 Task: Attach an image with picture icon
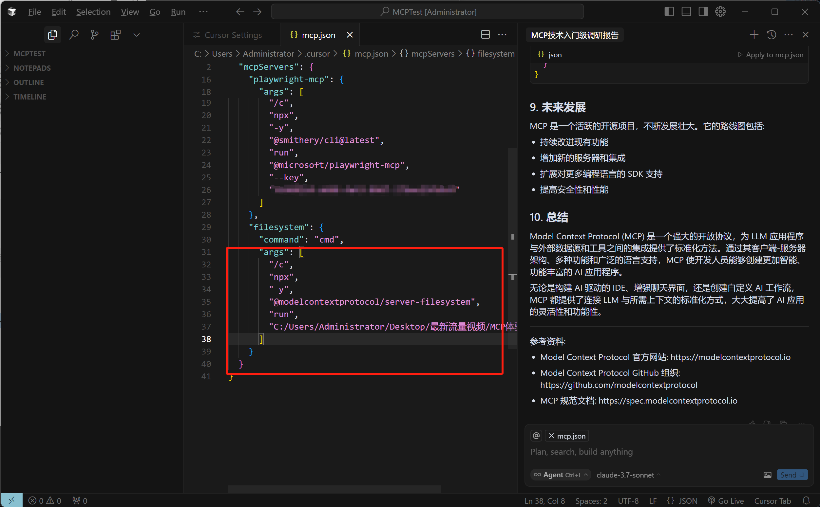tap(767, 475)
